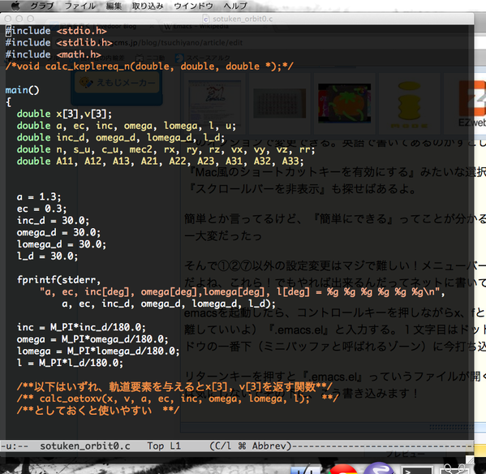Screen dimensions: 486x474
Task: Open the 編集 menu
Action: pyautogui.click(x=114, y=6)
